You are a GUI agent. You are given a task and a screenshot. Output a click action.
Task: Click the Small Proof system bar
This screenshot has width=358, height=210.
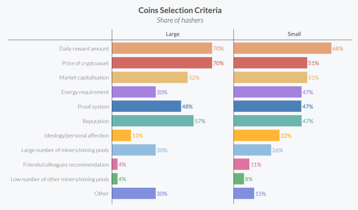pos(267,106)
